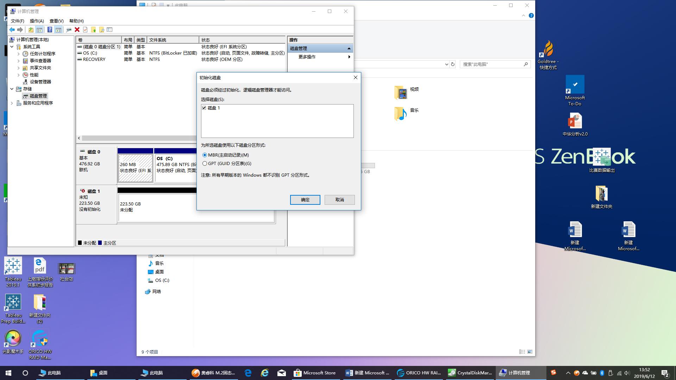The width and height of the screenshot is (676, 380).
Task: Expand the 更多操作 submenu arrow
Action: (x=349, y=57)
